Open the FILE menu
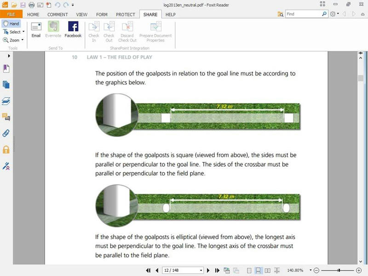Image resolution: width=368 pixels, height=276 pixels. 11,14
